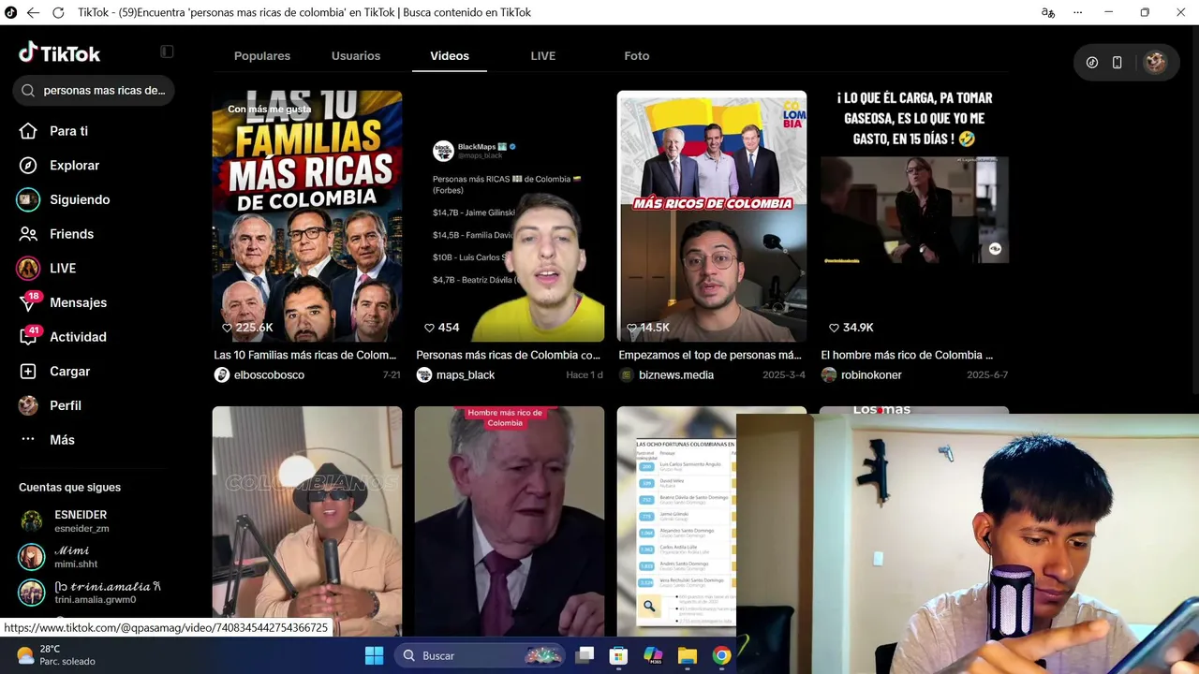This screenshot has height=674, width=1199.
Task: Switch to the Usuarios tab
Action: point(356,56)
